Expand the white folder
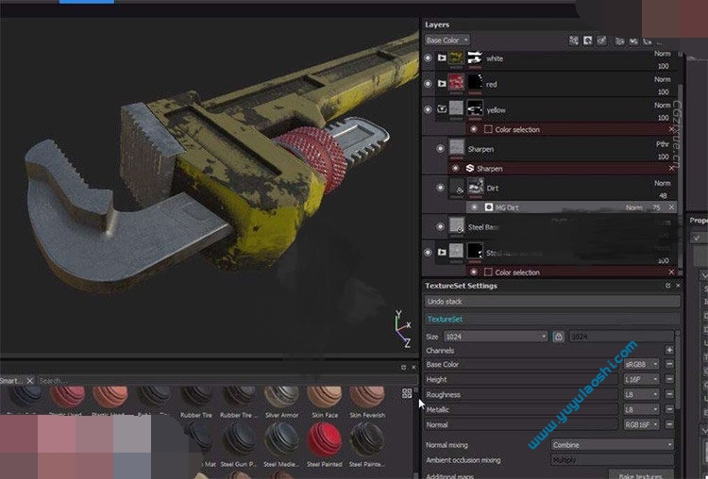The width and height of the screenshot is (708, 479). click(442, 58)
